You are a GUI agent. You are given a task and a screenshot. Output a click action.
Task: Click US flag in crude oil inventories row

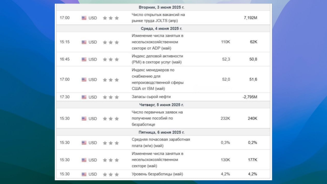84,97
